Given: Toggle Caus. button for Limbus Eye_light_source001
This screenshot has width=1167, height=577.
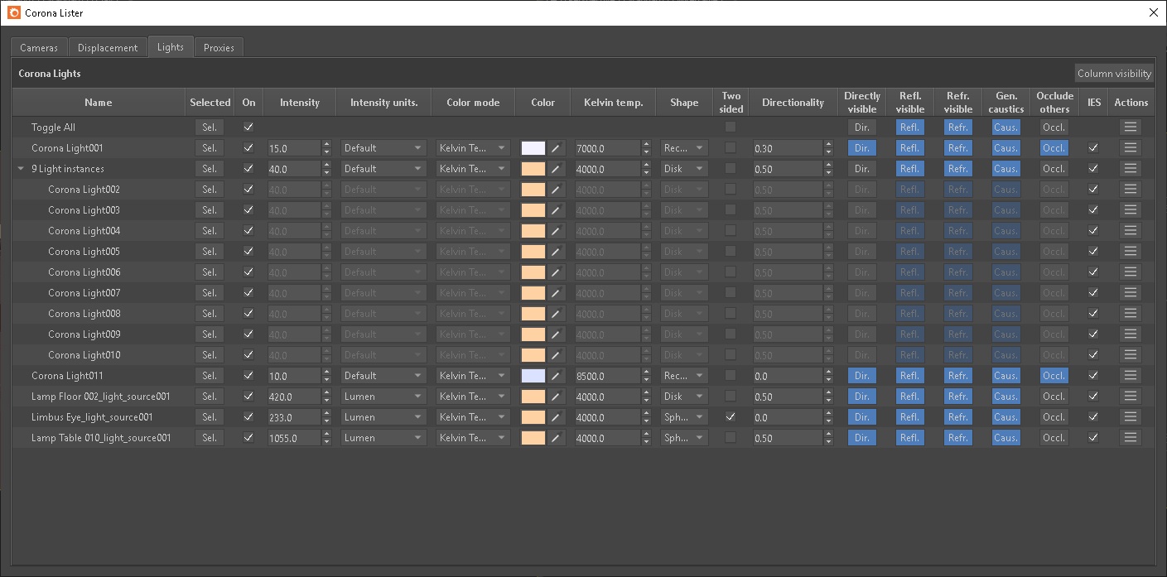Looking at the screenshot, I should click(x=1005, y=417).
